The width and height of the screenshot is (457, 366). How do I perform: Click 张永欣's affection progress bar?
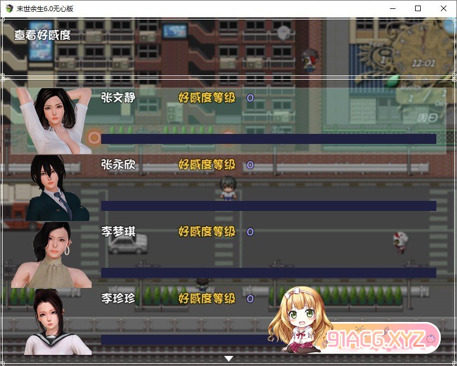268,206
